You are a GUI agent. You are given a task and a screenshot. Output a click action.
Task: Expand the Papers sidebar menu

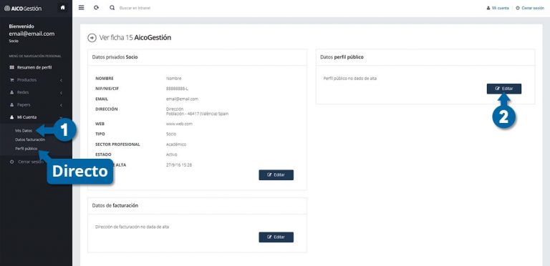tap(36, 104)
